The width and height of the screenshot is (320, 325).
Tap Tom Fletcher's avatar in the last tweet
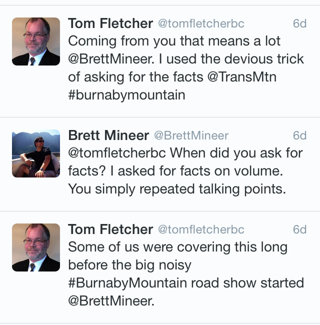click(36, 247)
